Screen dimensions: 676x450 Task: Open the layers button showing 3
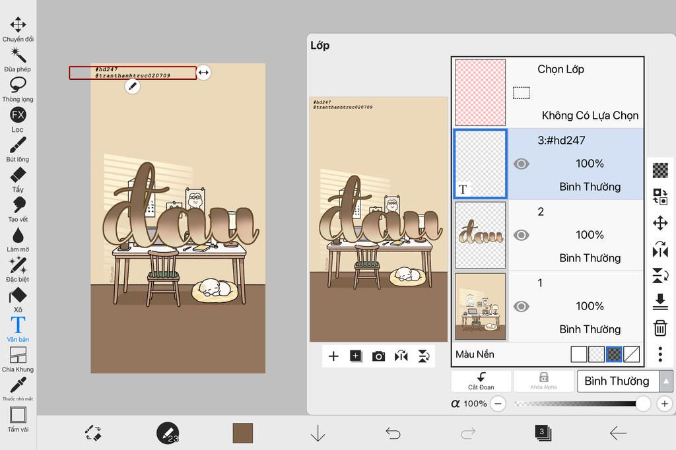[x=543, y=433]
